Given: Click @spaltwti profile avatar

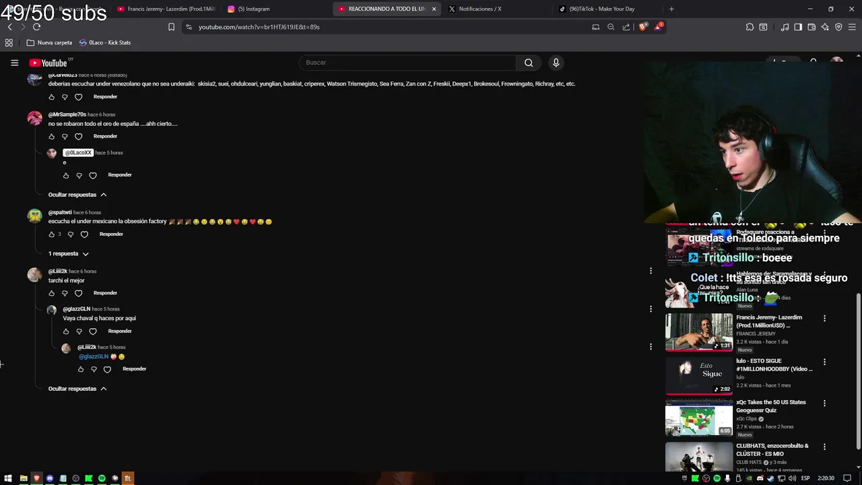Looking at the screenshot, I should click(x=34, y=216).
